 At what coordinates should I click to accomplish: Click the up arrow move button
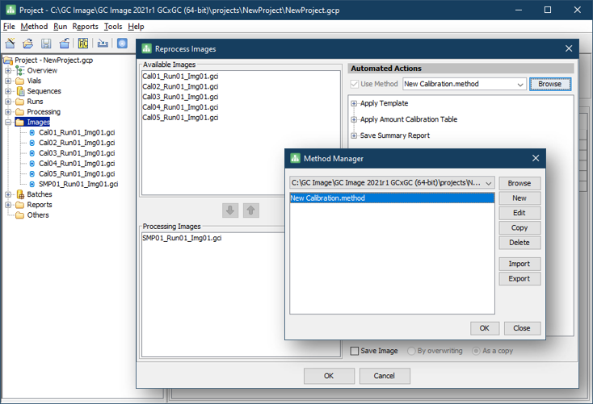pyautogui.click(x=251, y=210)
